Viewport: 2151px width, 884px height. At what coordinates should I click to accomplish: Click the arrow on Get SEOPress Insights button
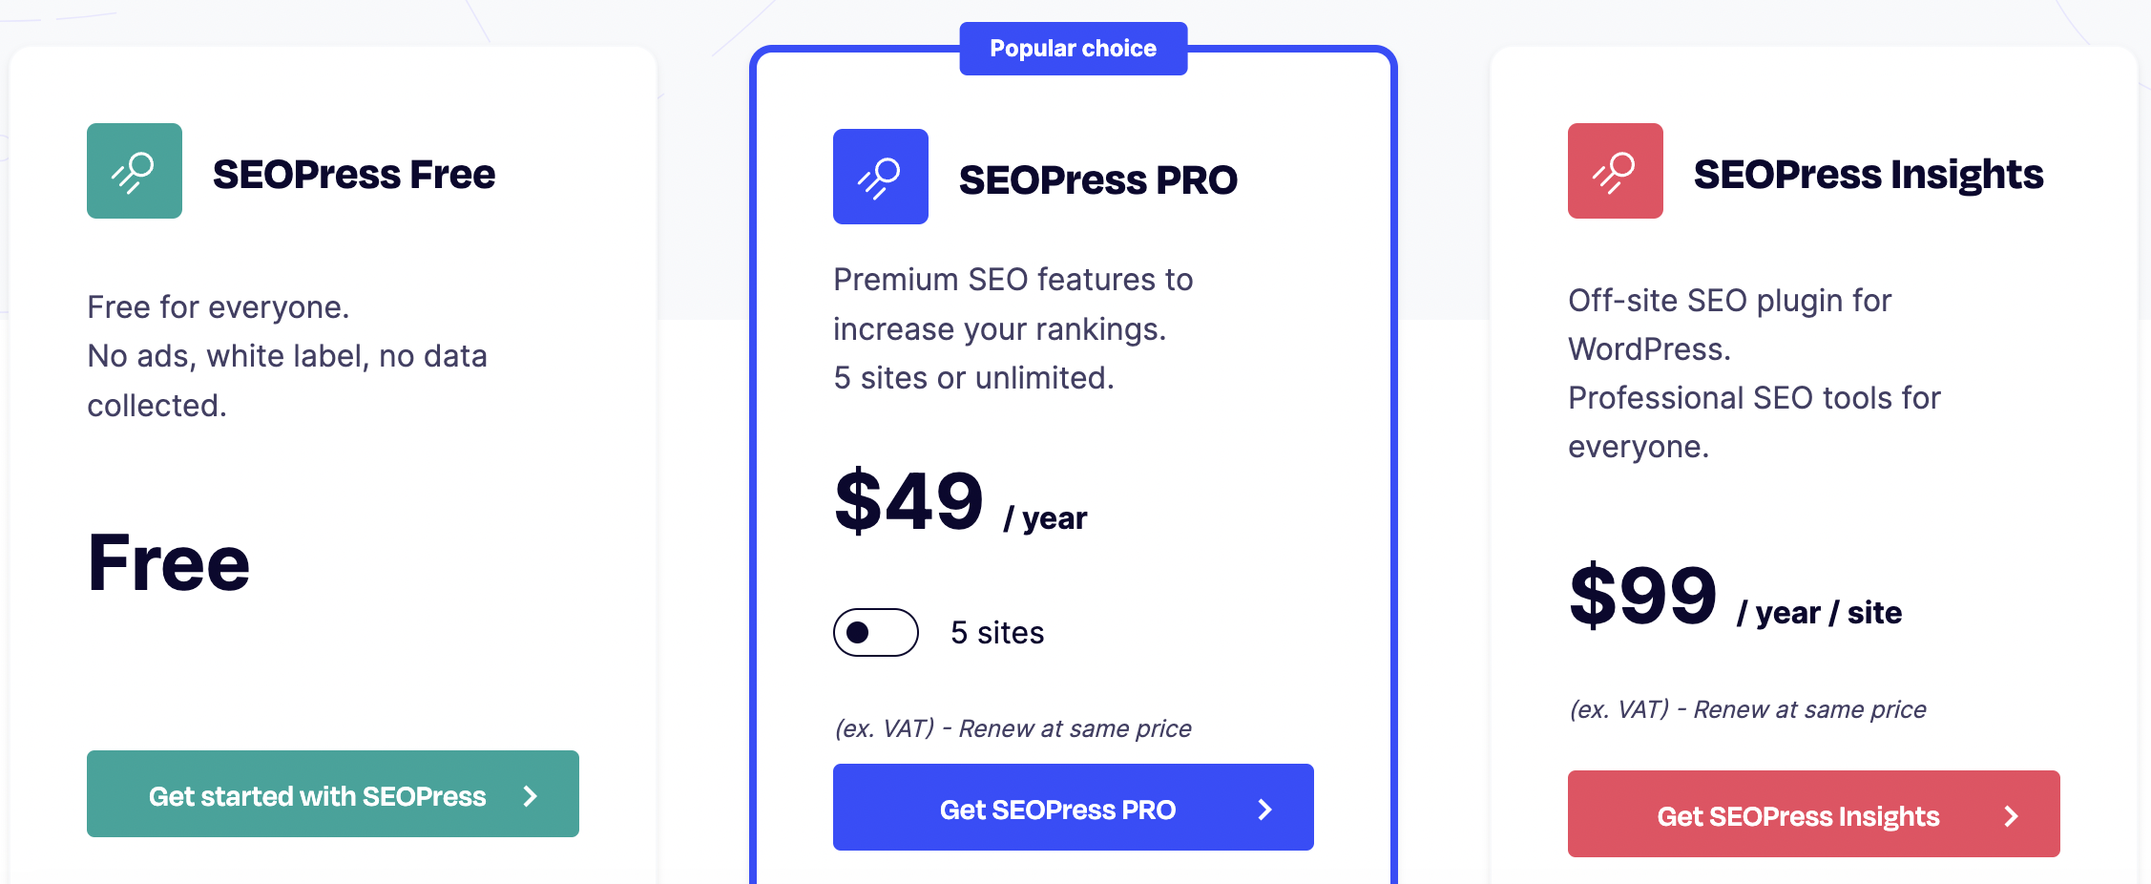pos(2012,816)
